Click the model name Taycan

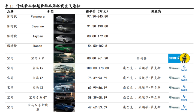[38, 36]
